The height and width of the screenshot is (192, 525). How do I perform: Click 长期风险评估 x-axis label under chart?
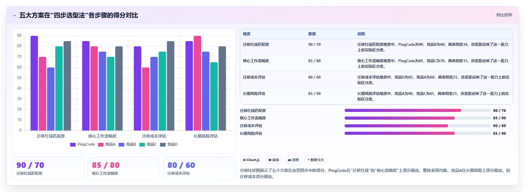206,136
